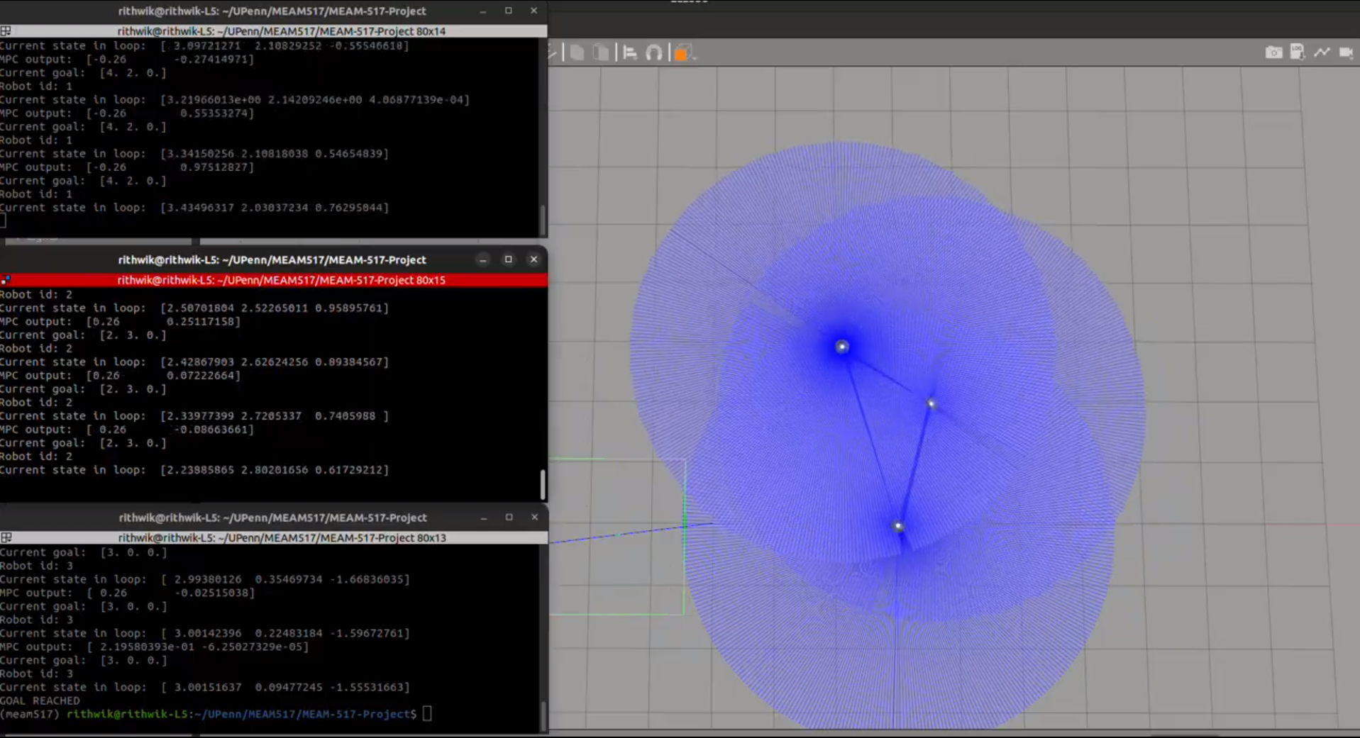This screenshot has width=1360, height=738.
Task: Toggle the Gazebo snap magnet tool
Action: [x=654, y=52]
